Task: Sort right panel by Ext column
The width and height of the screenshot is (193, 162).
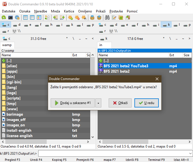Action: coord(175,55)
